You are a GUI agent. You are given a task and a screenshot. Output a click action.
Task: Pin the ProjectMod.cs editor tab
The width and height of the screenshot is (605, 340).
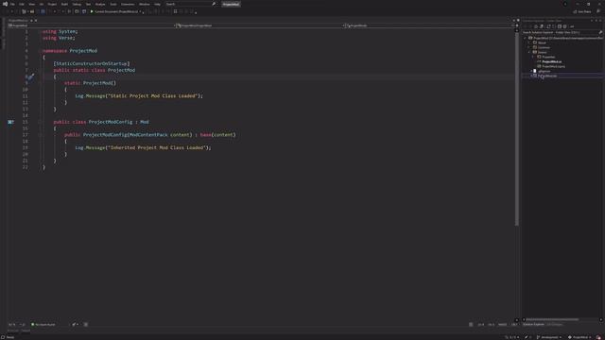pos(31,20)
